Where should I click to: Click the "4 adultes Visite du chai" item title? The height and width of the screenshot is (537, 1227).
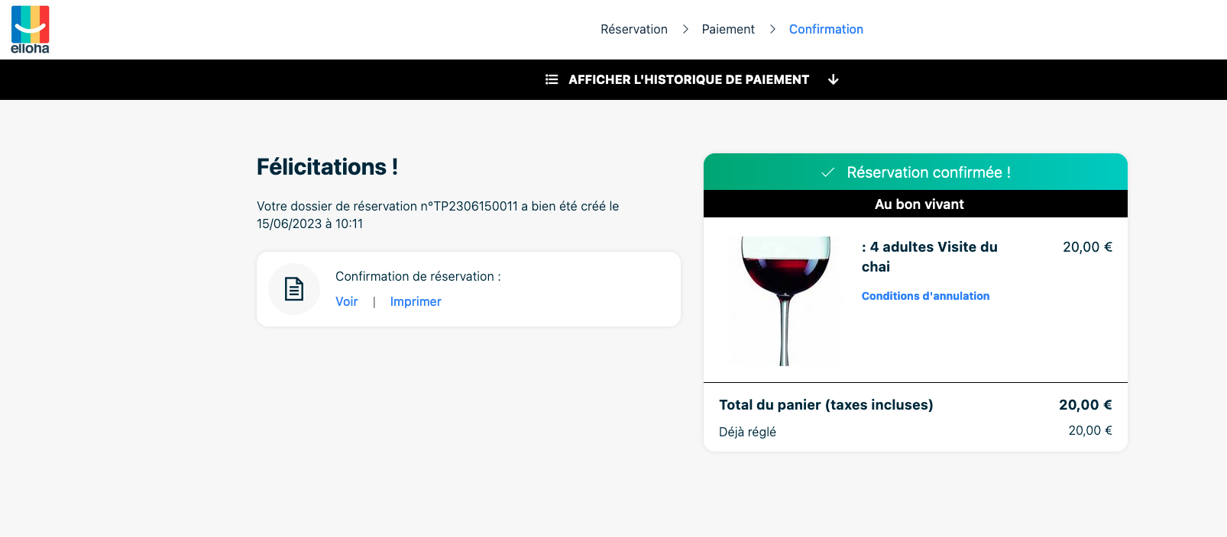pos(930,256)
